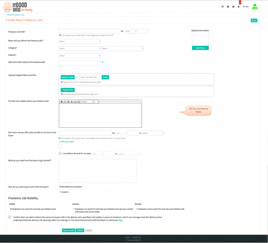Click The Good Grid logo
The image size is (268, 243).
pyautogui.click(x=17, y=7)
